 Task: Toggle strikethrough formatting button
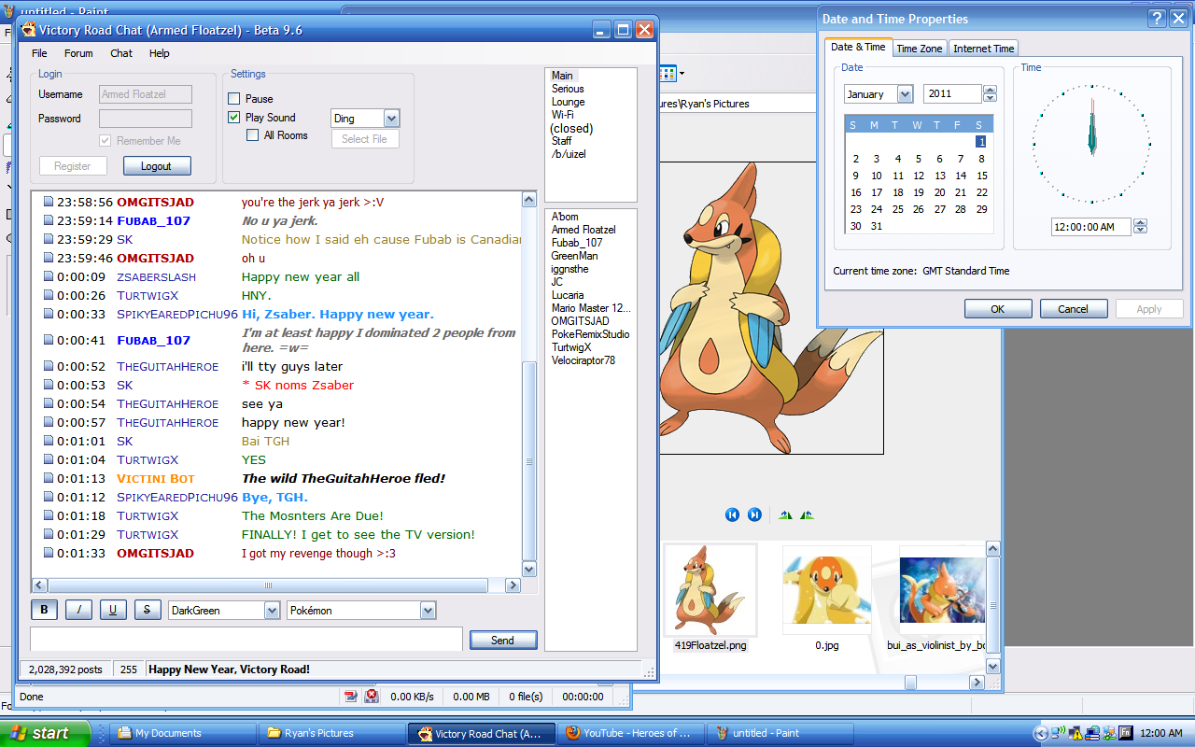[x=147, y=610]
